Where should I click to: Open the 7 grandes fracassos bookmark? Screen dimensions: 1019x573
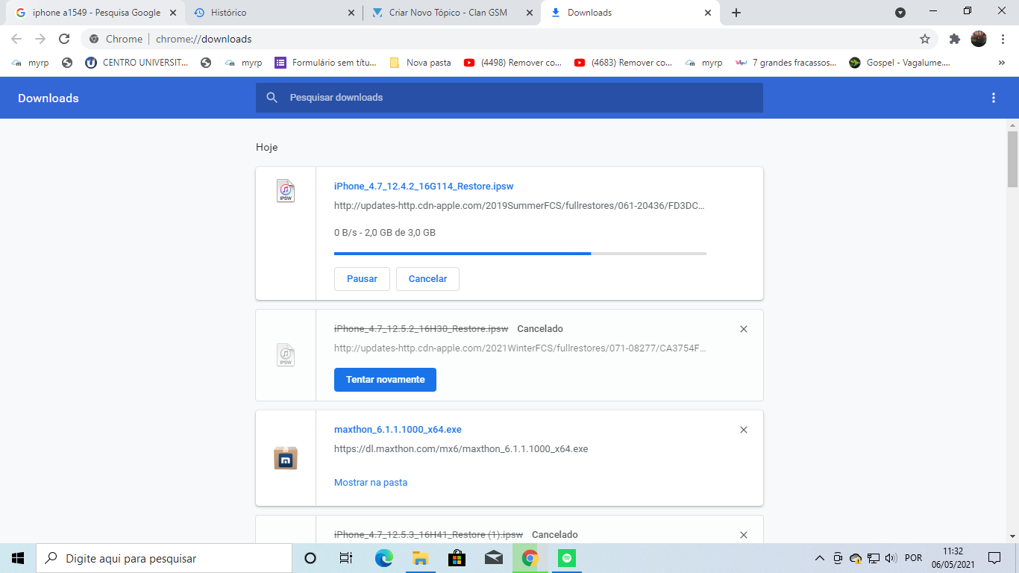[786, 63]
